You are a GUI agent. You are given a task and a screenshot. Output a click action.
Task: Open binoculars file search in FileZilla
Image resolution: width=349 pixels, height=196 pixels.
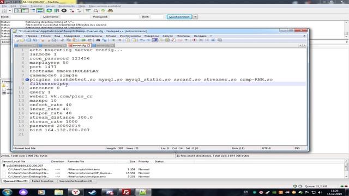click(110, 11)
